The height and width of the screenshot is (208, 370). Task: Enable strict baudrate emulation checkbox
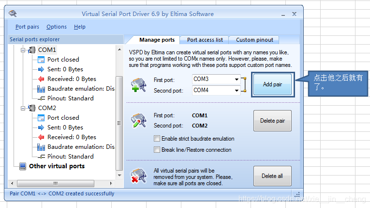click(157, 139)
